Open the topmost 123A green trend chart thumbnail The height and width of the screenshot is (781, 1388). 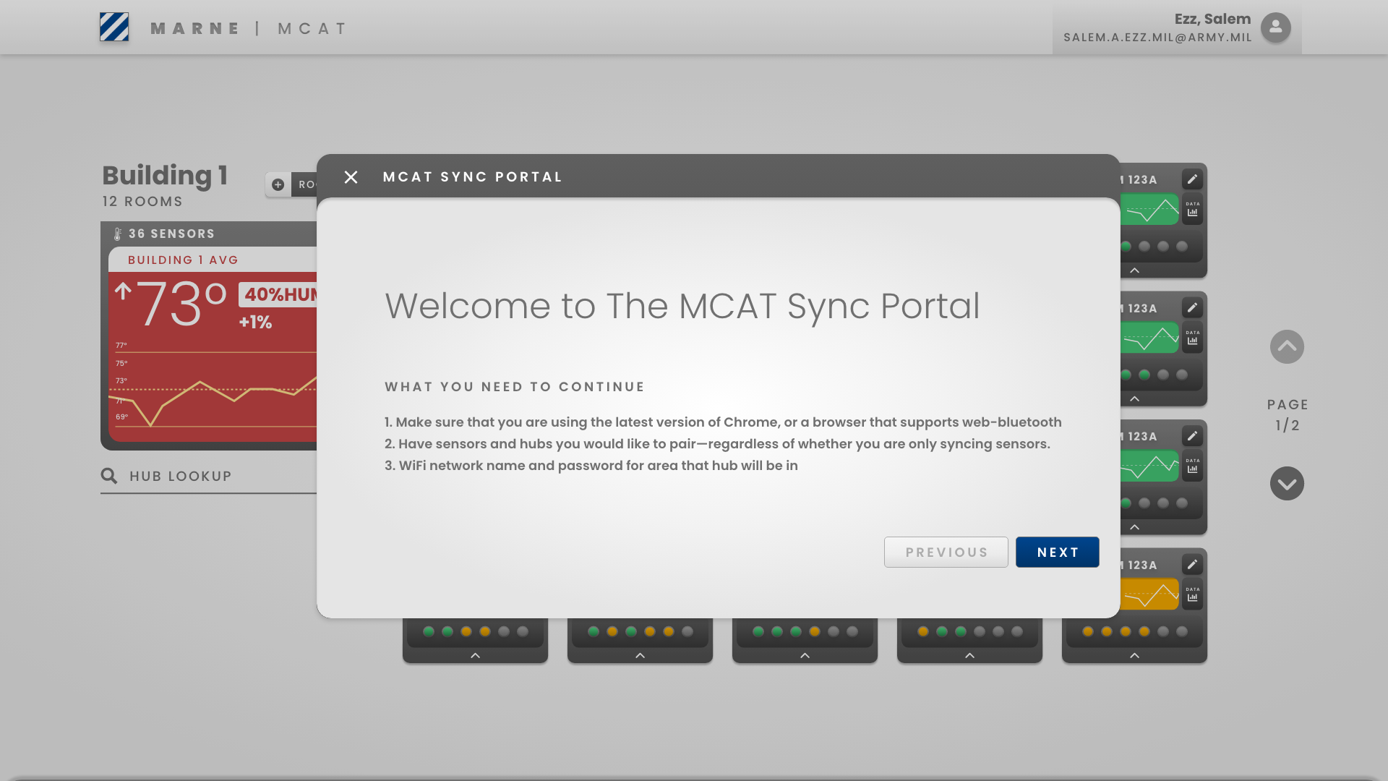click(1149, 210)
